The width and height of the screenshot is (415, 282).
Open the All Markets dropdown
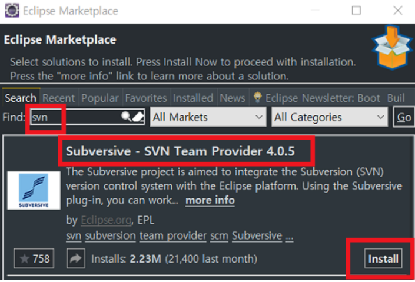pos(208,117)
